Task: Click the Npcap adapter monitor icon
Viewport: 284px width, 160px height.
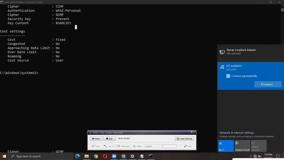Action: [222, 52]
